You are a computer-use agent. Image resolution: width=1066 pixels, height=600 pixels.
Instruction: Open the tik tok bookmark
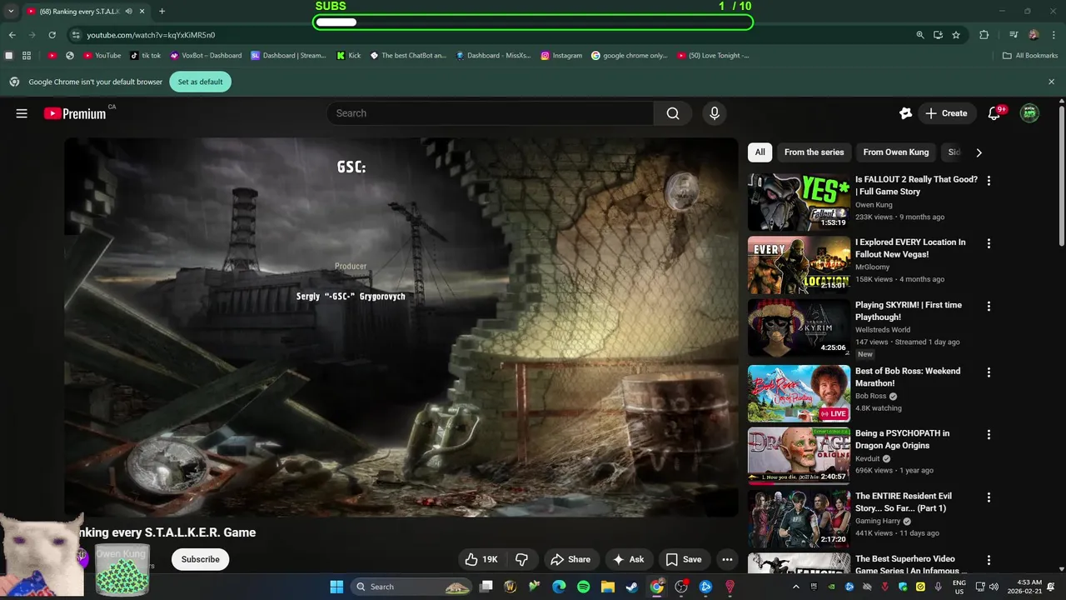point(145,56)
